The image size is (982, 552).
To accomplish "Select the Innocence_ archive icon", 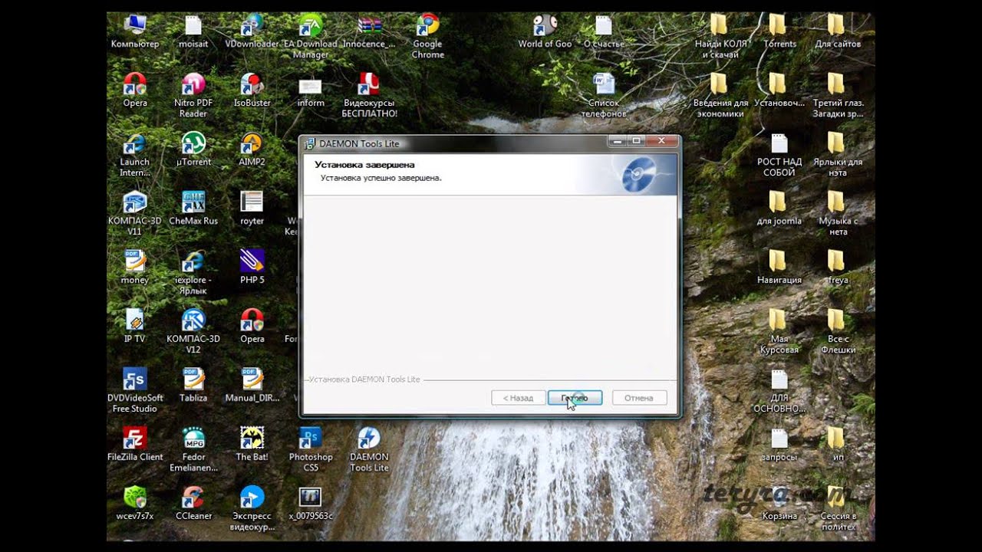I will pyautogui.click(x=369, y=31).
